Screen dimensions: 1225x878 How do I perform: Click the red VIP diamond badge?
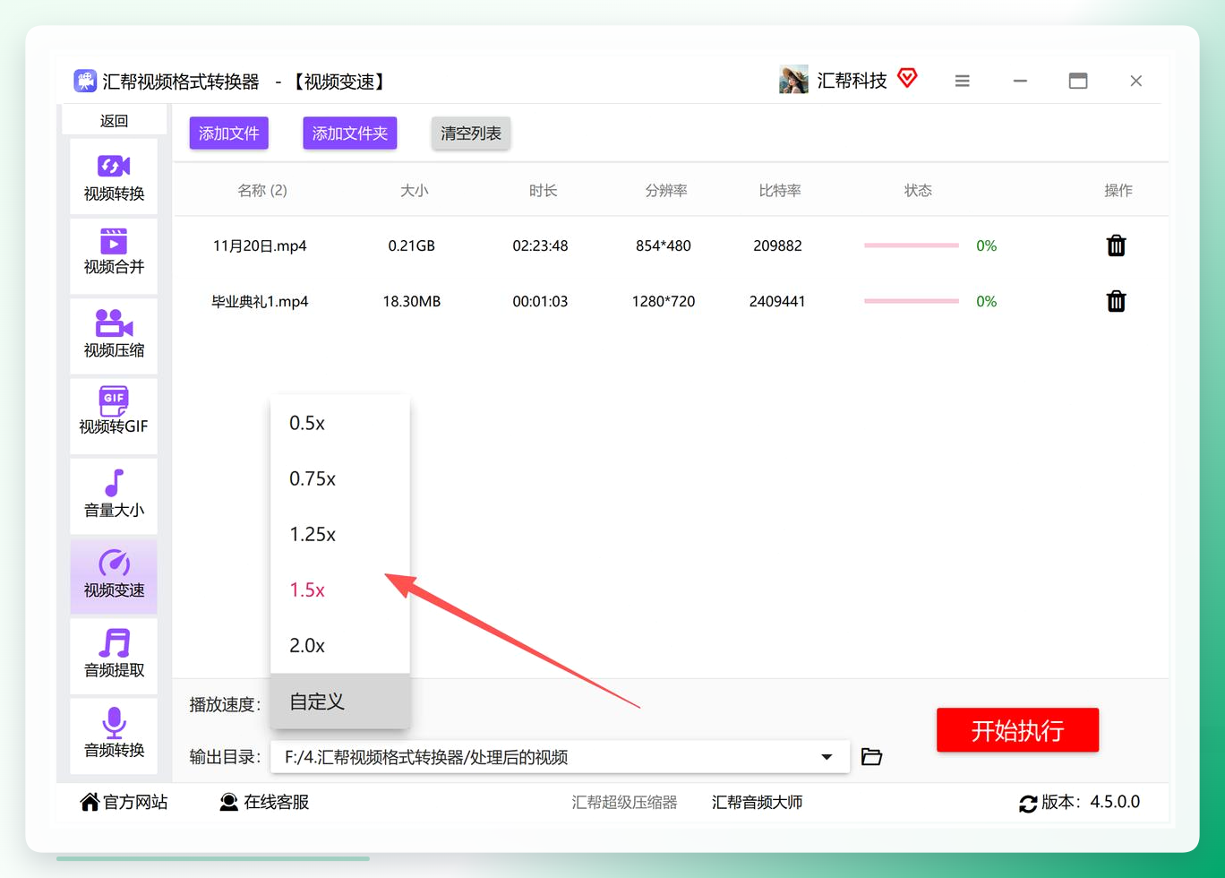tap(907, 79)
